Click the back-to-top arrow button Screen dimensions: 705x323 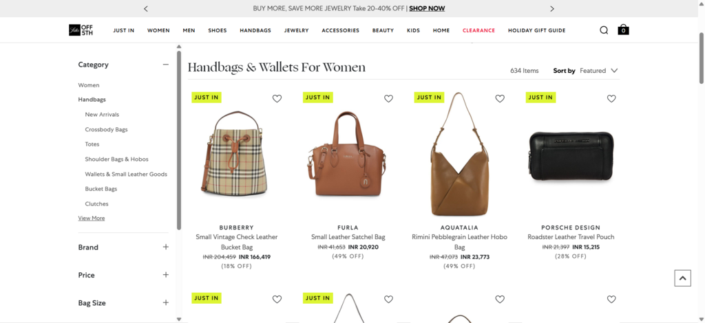point(682,278)
